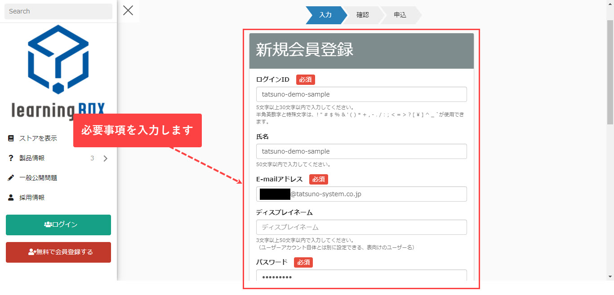Click into the ログインID input field
The width and height of the screenshot is (614, 295).
(x=361, y=94)
